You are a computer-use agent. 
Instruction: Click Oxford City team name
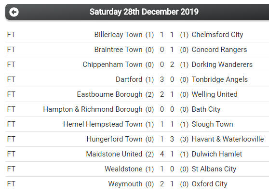tap(209, 184)
